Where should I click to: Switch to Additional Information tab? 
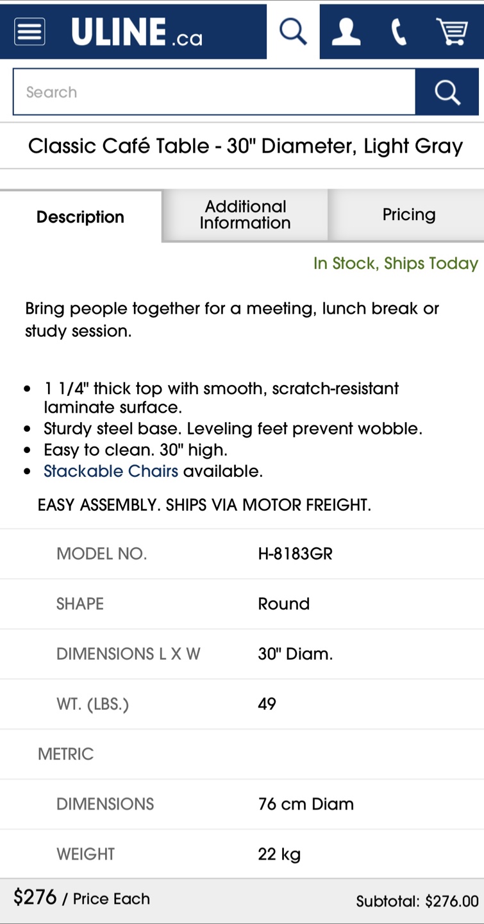pyautogui.click(x=245, y=215)
